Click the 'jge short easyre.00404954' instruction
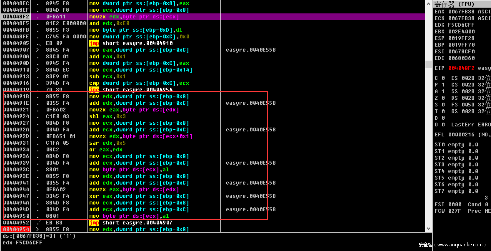The height and width of the screenshot is (251, 491). point(131,90)
